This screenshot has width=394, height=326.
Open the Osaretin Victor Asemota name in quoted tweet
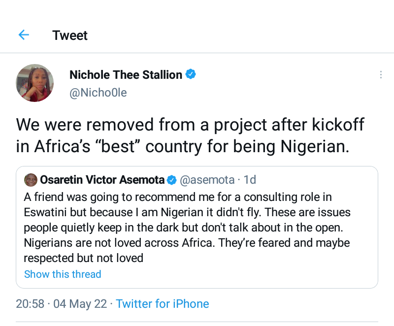(102, 180)
